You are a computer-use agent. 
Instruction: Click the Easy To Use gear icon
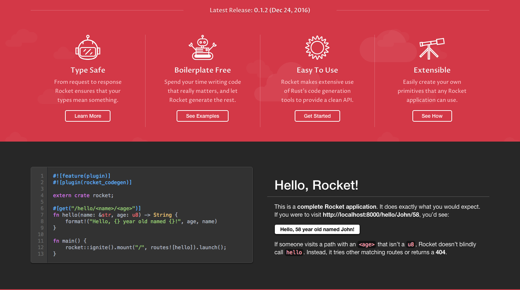tap(317, 47)
